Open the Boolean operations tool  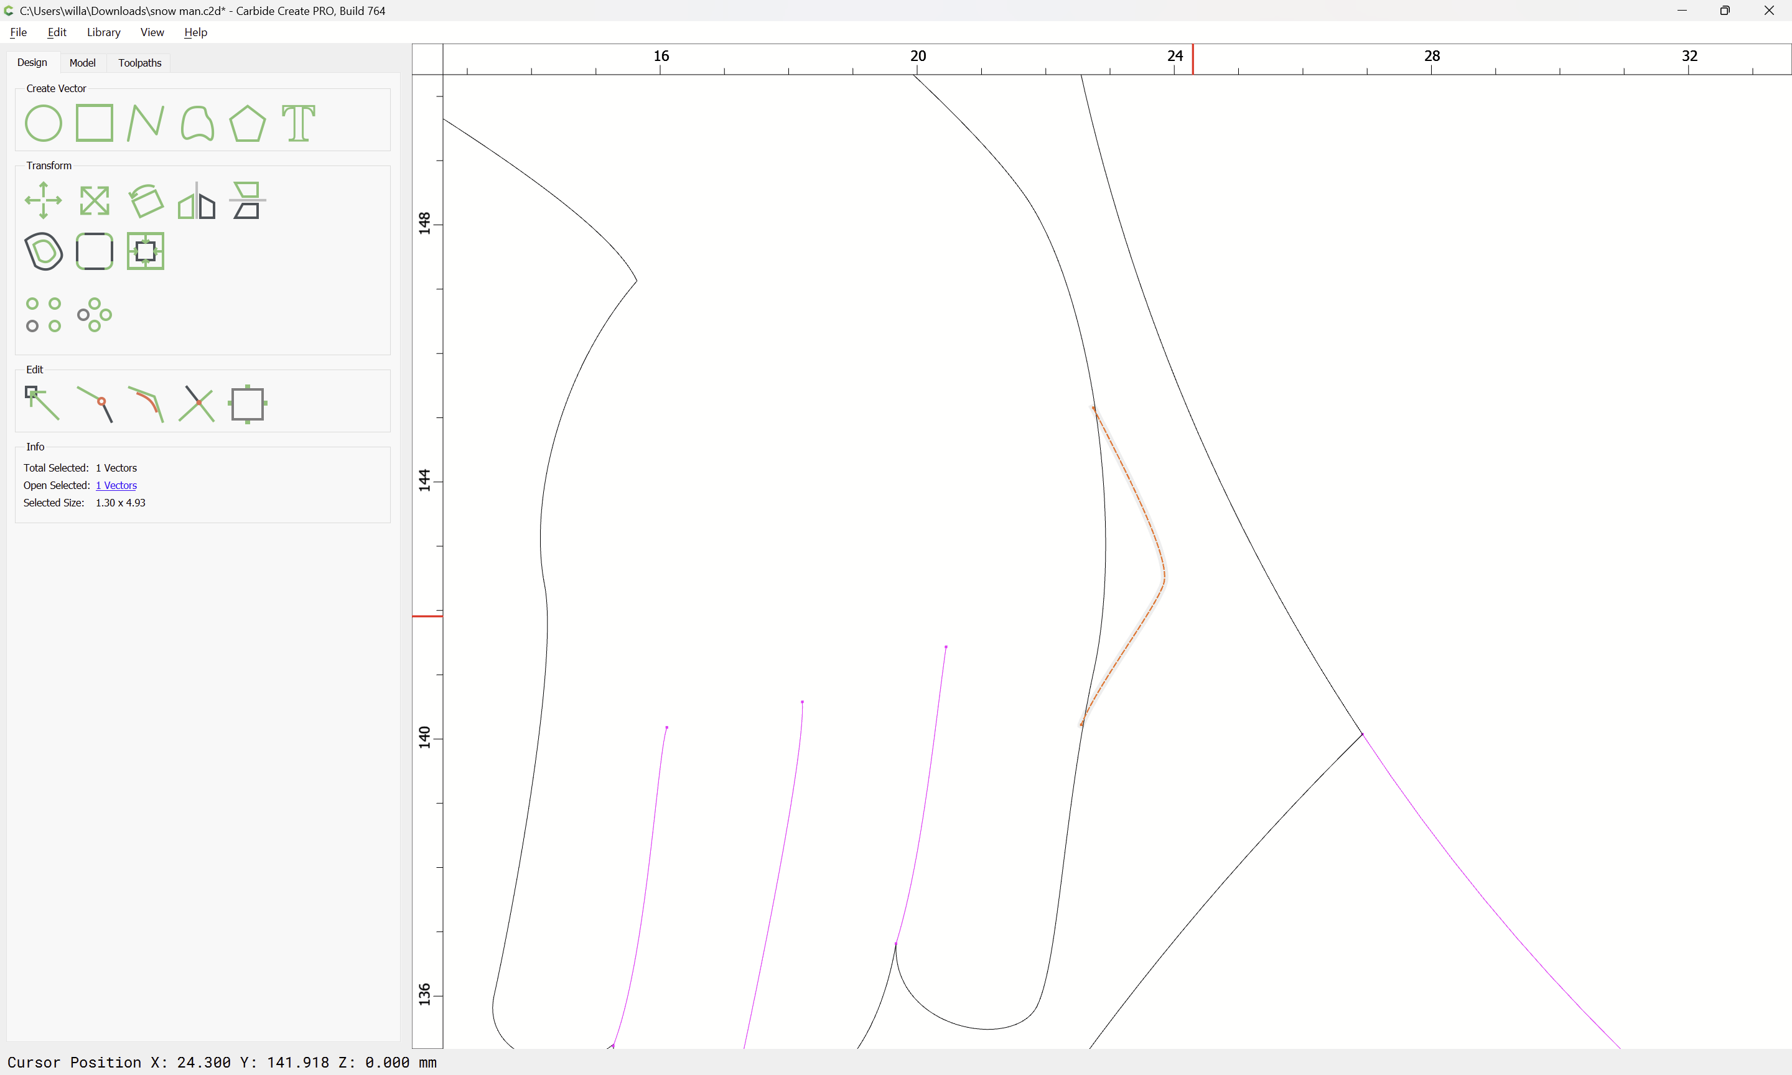145,251
